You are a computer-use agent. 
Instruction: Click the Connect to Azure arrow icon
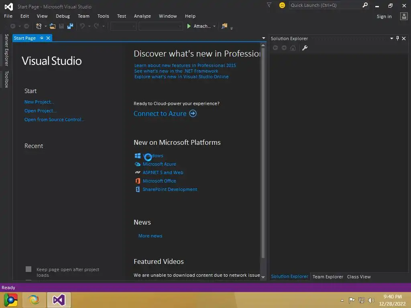click(x=193, y=113)
